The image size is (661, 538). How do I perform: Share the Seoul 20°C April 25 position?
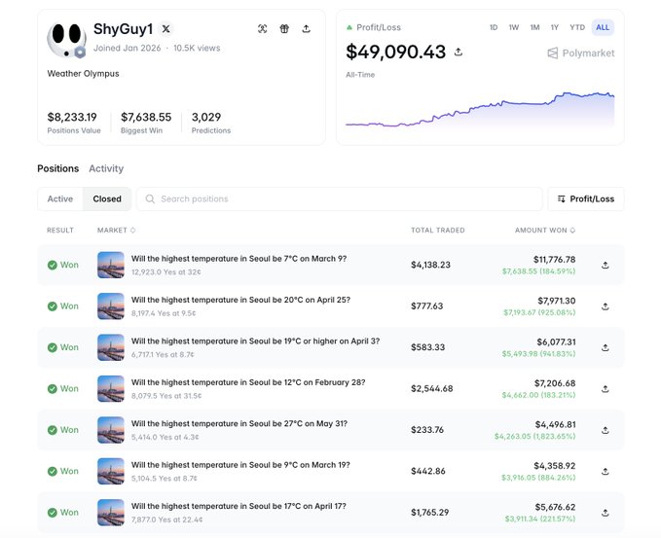point(605,306)
